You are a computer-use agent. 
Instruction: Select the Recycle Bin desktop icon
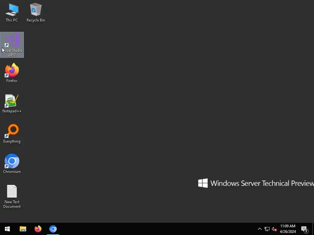coord(36,12)
